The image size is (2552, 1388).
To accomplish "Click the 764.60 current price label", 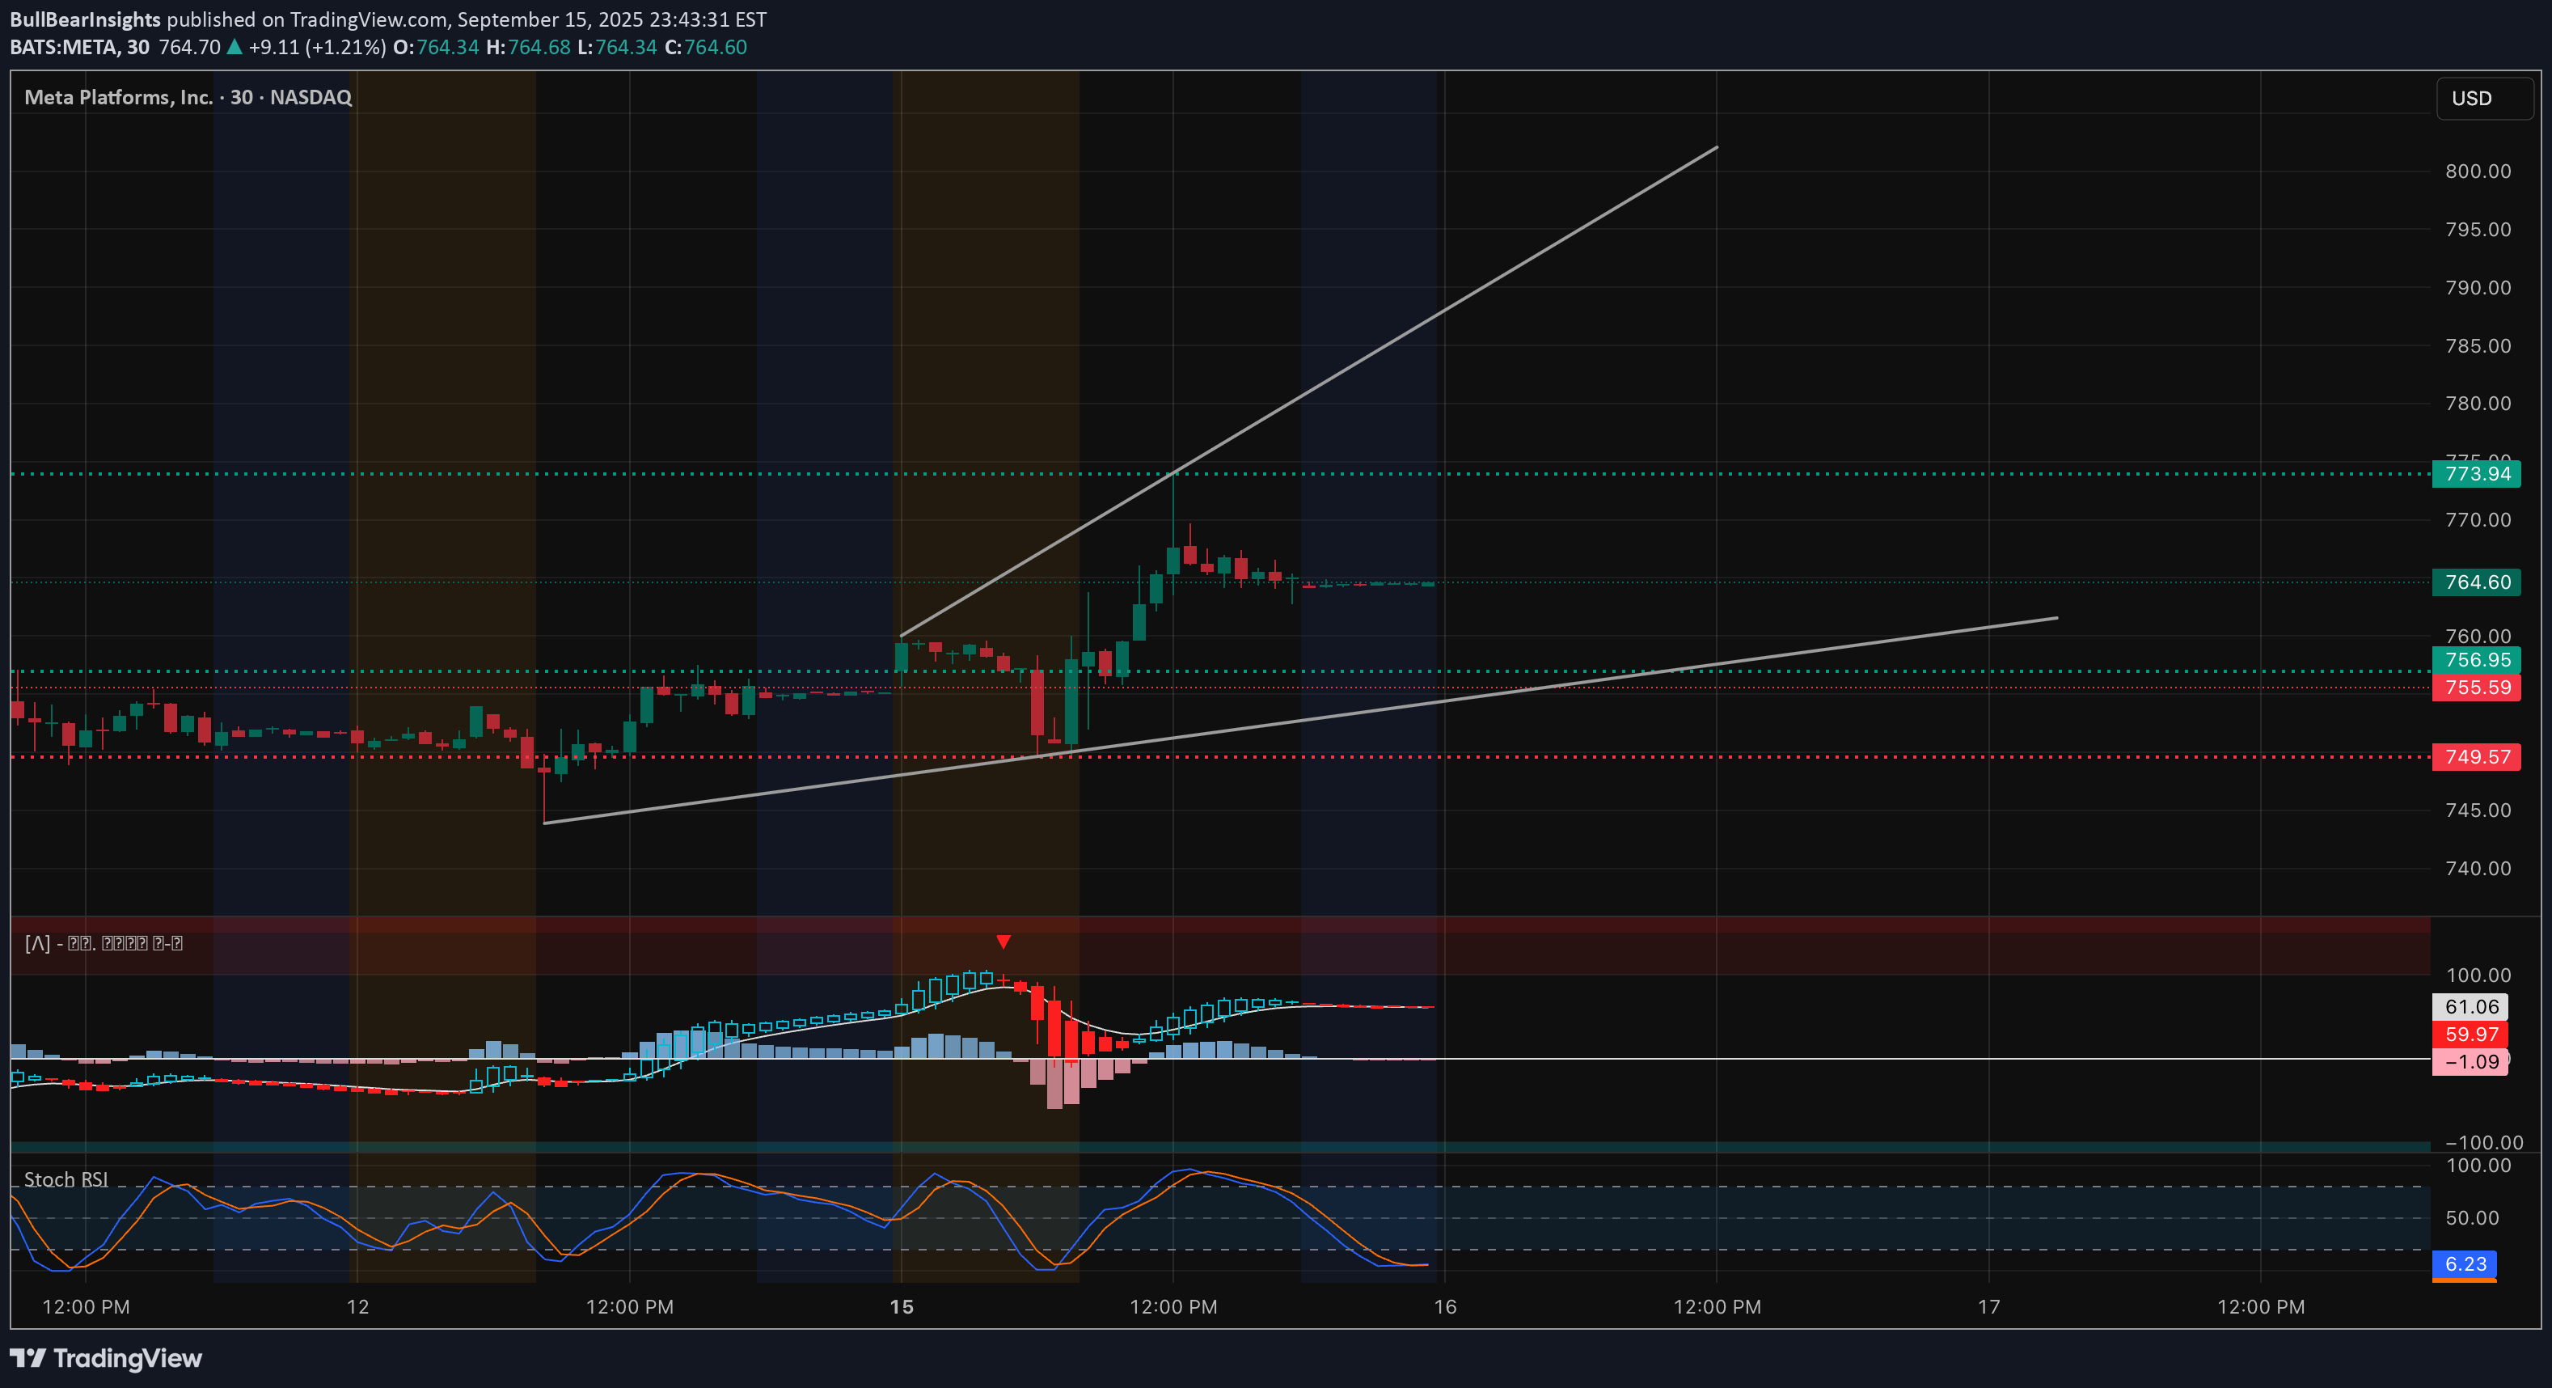I will 2476,582.
